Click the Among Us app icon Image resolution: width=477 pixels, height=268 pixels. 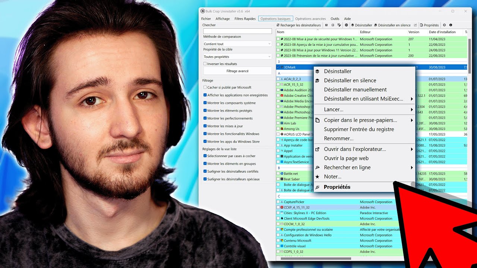tap(282, 129)
